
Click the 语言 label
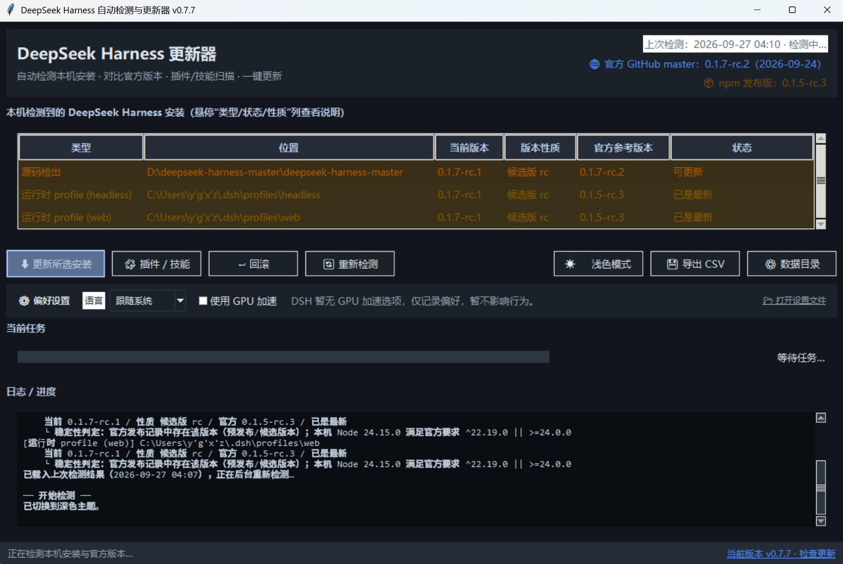pos(93,301)
